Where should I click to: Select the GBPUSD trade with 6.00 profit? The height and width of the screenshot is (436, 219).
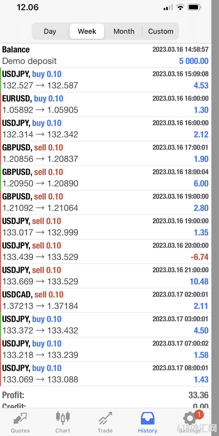point(105,178)
